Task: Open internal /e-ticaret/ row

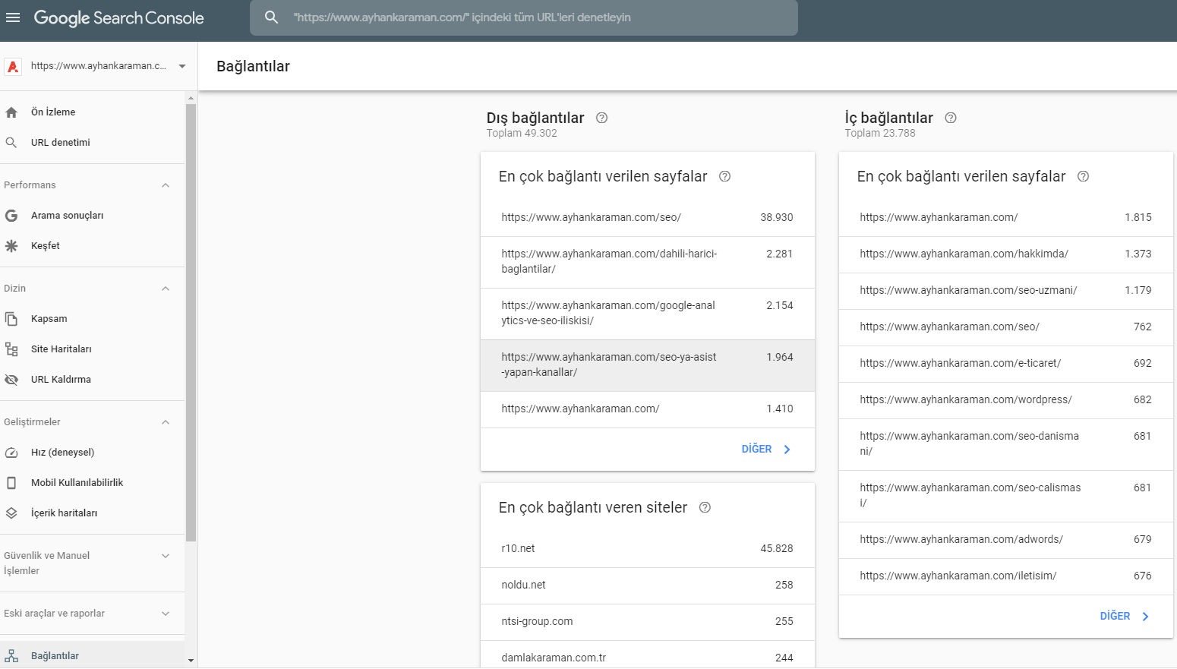Action: [x=1006, y=364]
